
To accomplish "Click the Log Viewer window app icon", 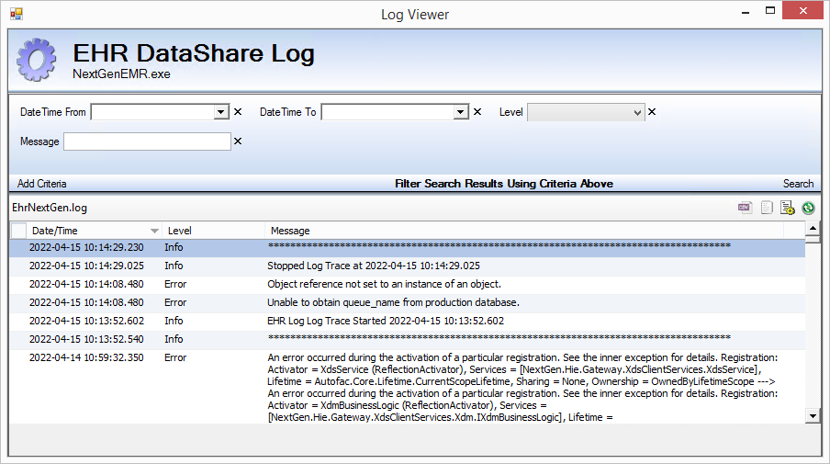I will click(x=17, y=14).
